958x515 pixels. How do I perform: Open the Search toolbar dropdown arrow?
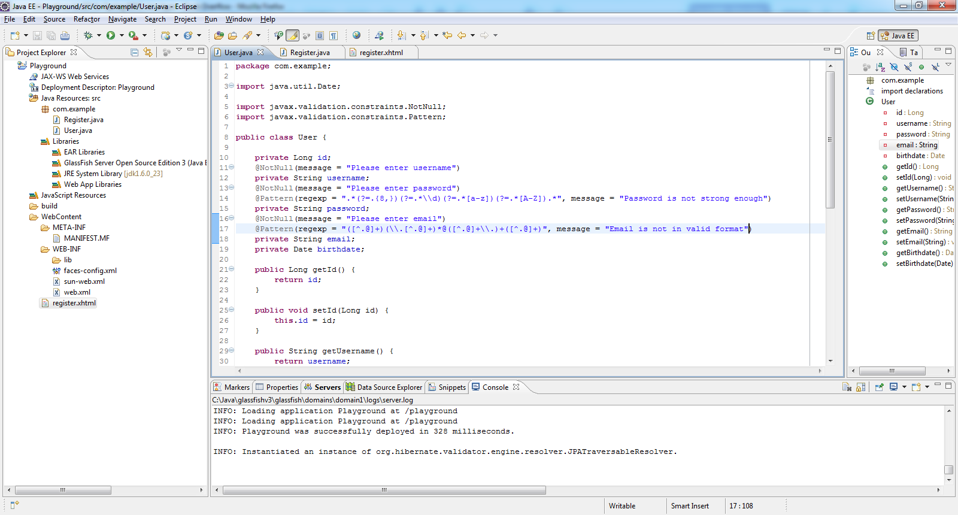[258, 35]
